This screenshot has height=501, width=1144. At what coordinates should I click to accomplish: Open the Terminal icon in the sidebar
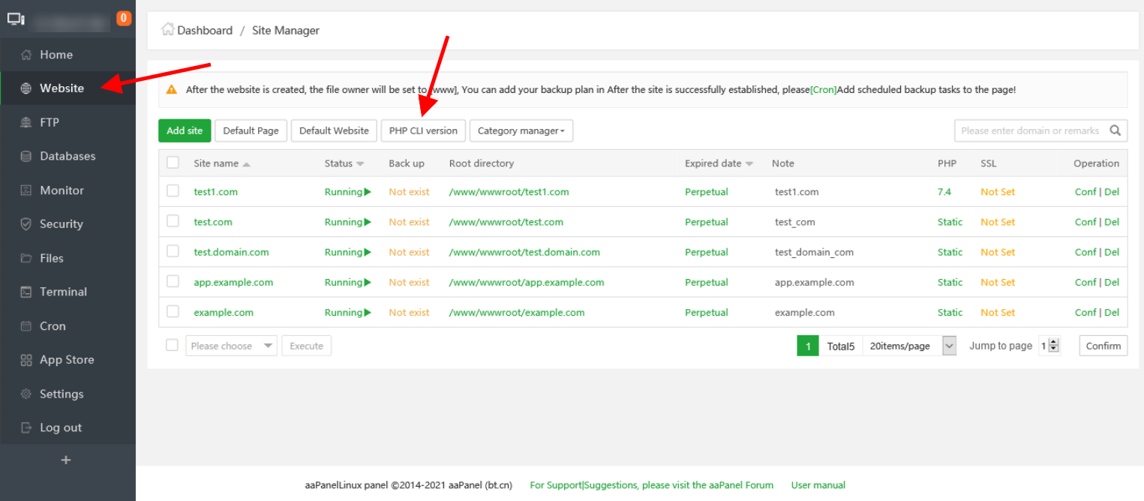tap(26, 292)
